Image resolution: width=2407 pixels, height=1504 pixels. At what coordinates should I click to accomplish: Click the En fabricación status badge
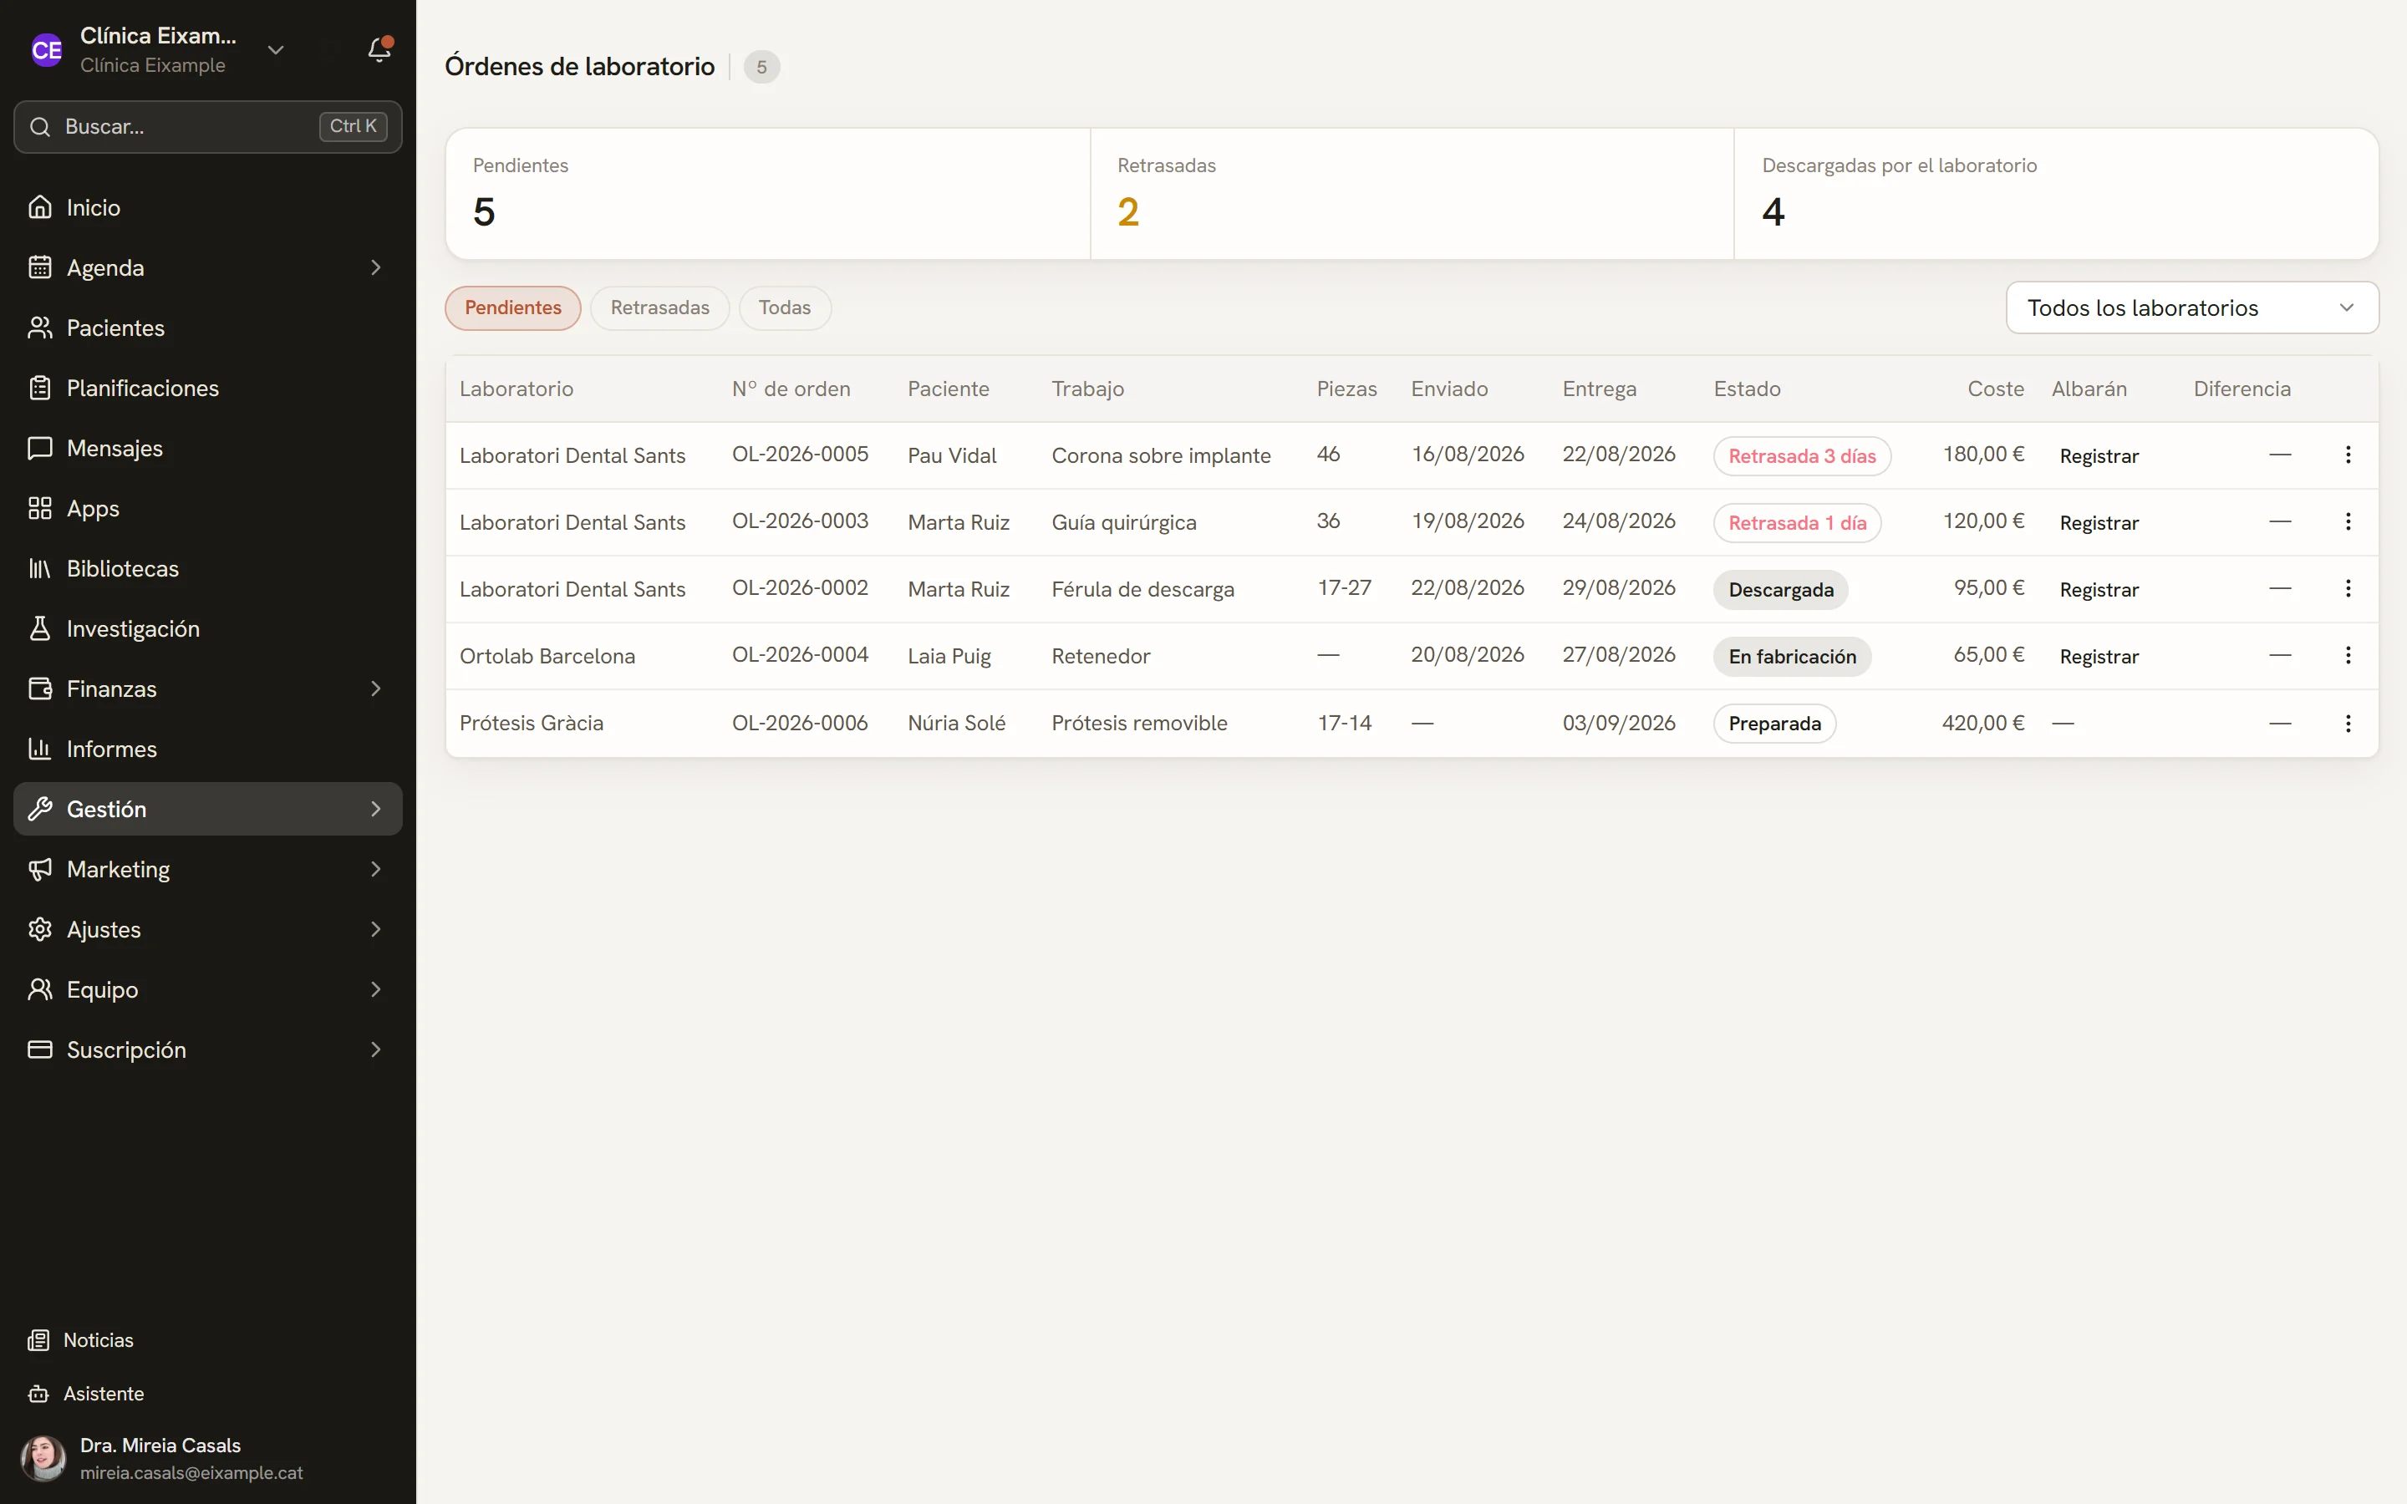pyautogui.click(x=1791, y=657)
